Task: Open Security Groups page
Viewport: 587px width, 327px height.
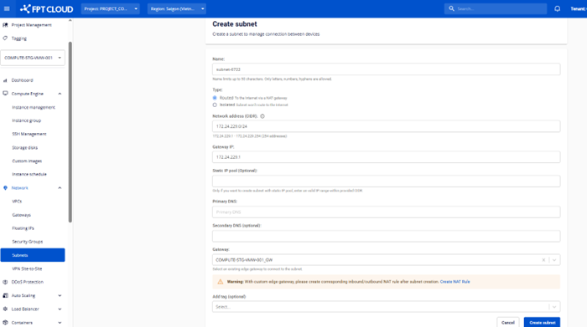Action: click(x=28, y=242)
